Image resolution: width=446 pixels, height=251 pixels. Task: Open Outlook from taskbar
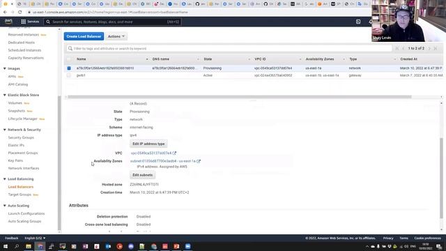tap(109, 246)
